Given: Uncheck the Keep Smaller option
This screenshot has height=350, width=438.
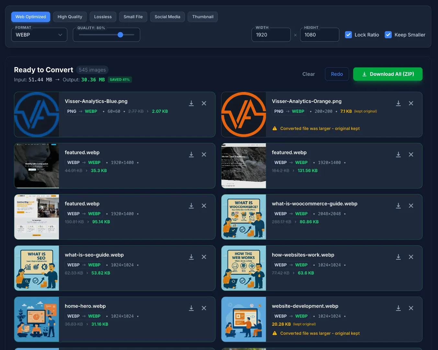Looking at the screenshot, I should (388, 35).
